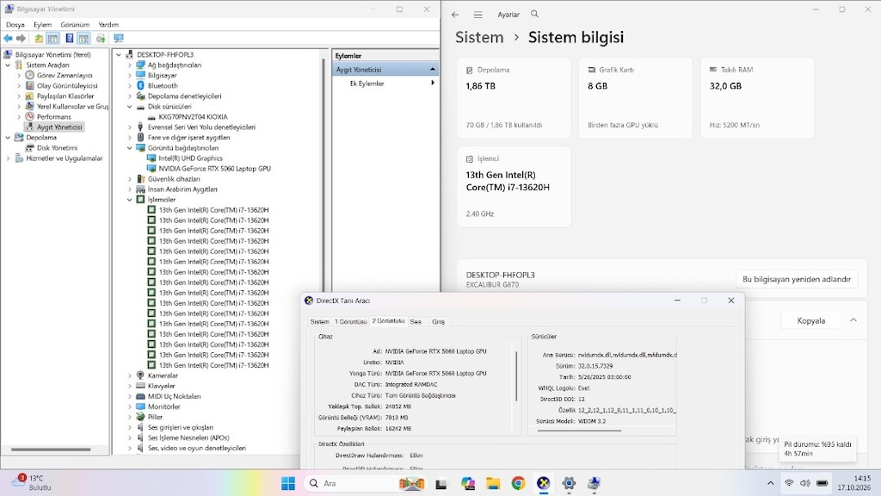Viewport: 881px width, 496px height.
Task: Expand the Ağ bağdaştırıcıları node
Action: tap(129, 65)
